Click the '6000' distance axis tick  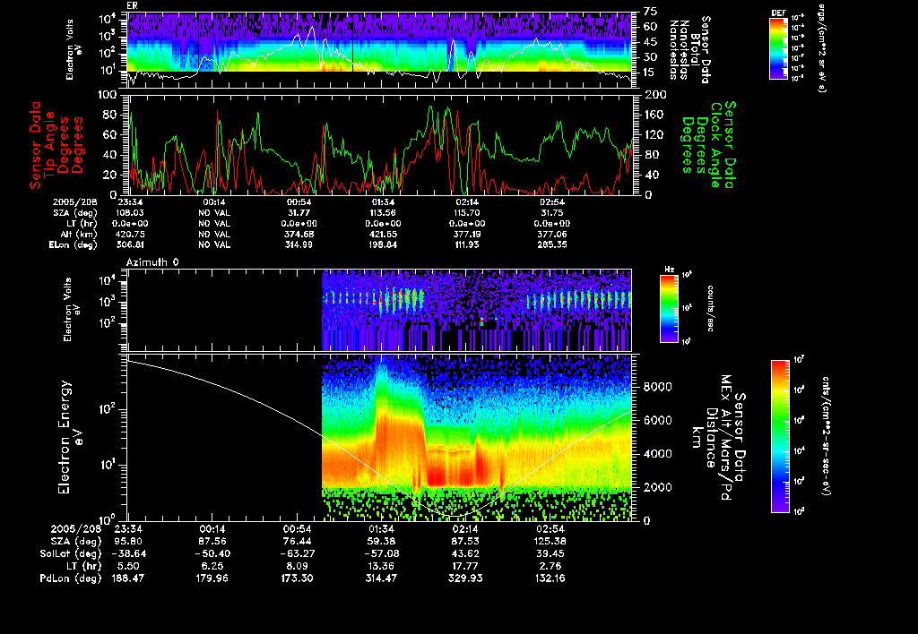tap(658, 421)
